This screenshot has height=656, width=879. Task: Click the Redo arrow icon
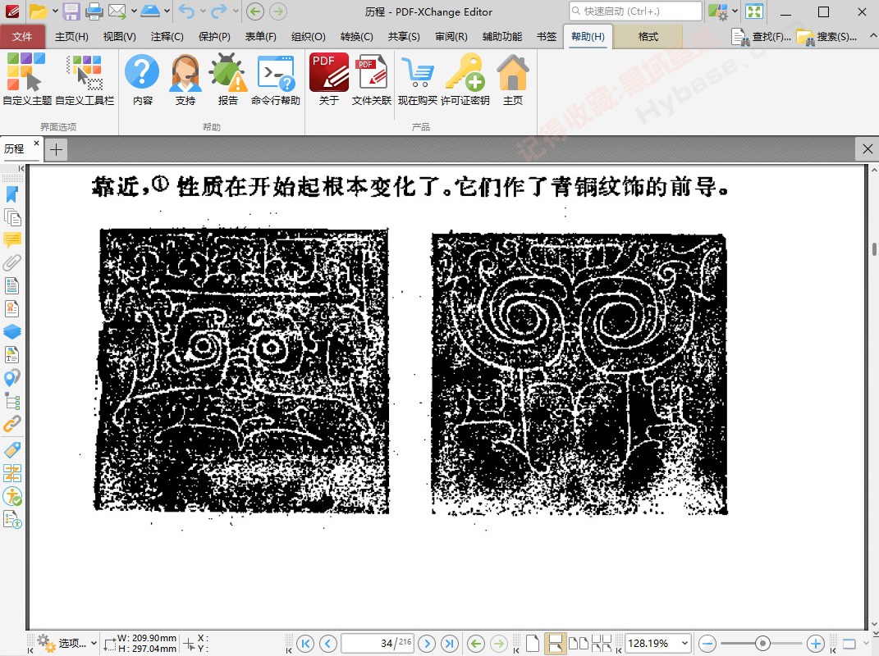coord(219,11)
